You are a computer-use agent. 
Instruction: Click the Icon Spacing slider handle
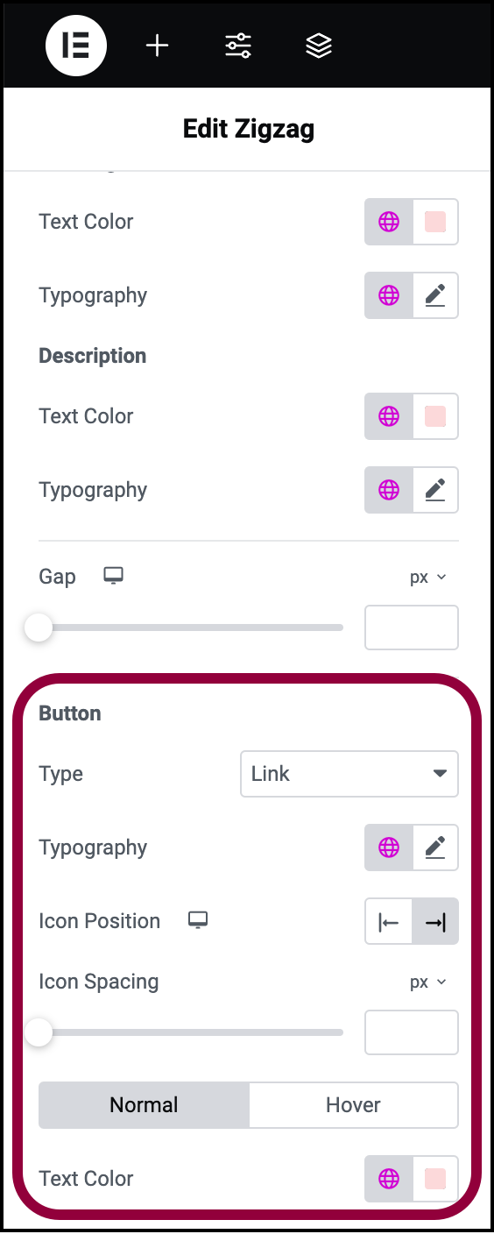[39, 1032]
